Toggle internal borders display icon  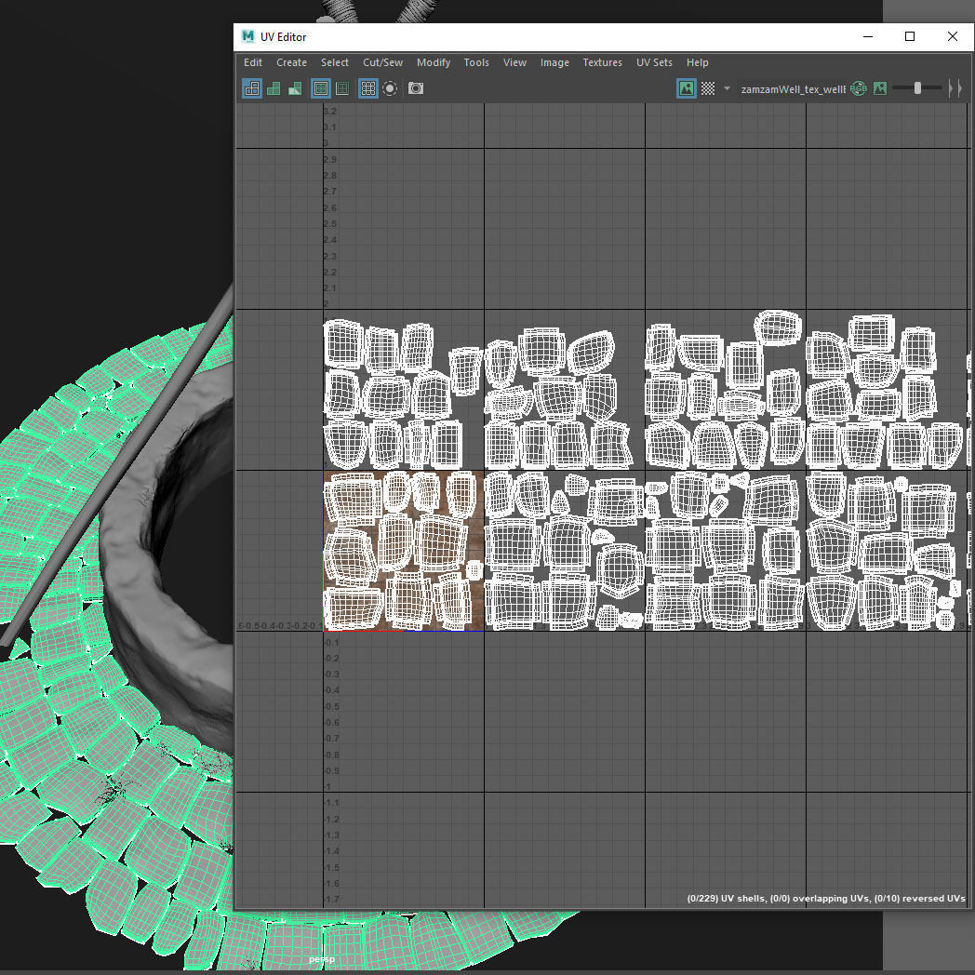tap(342, 89)
